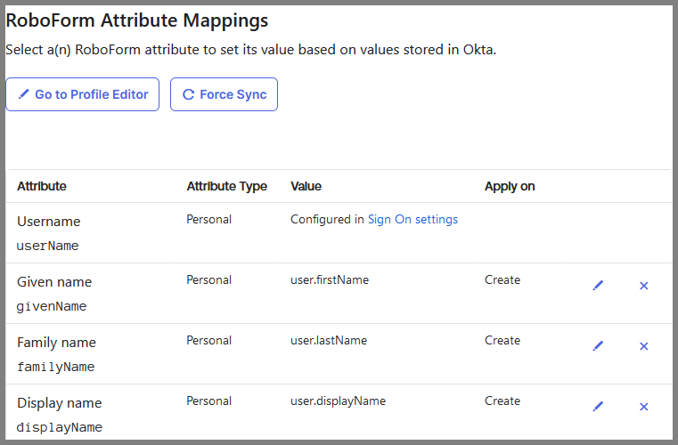
Task: Click the Apply on column header
Action: (510, 187)
